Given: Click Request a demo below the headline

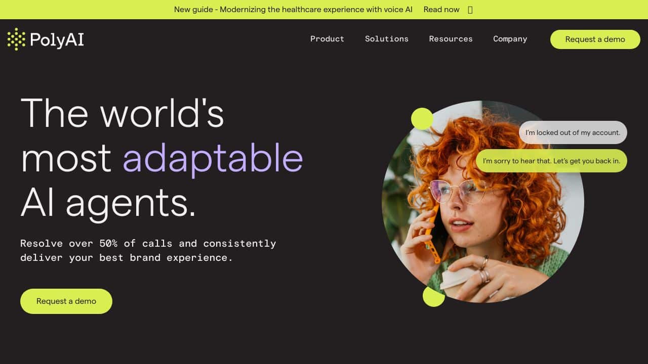Looking at the screenshot, I should [x=66, y=301].
